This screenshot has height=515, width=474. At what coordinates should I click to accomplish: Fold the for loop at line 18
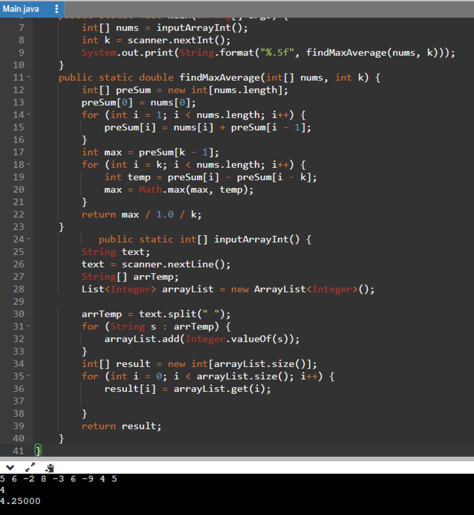point(29,164)
